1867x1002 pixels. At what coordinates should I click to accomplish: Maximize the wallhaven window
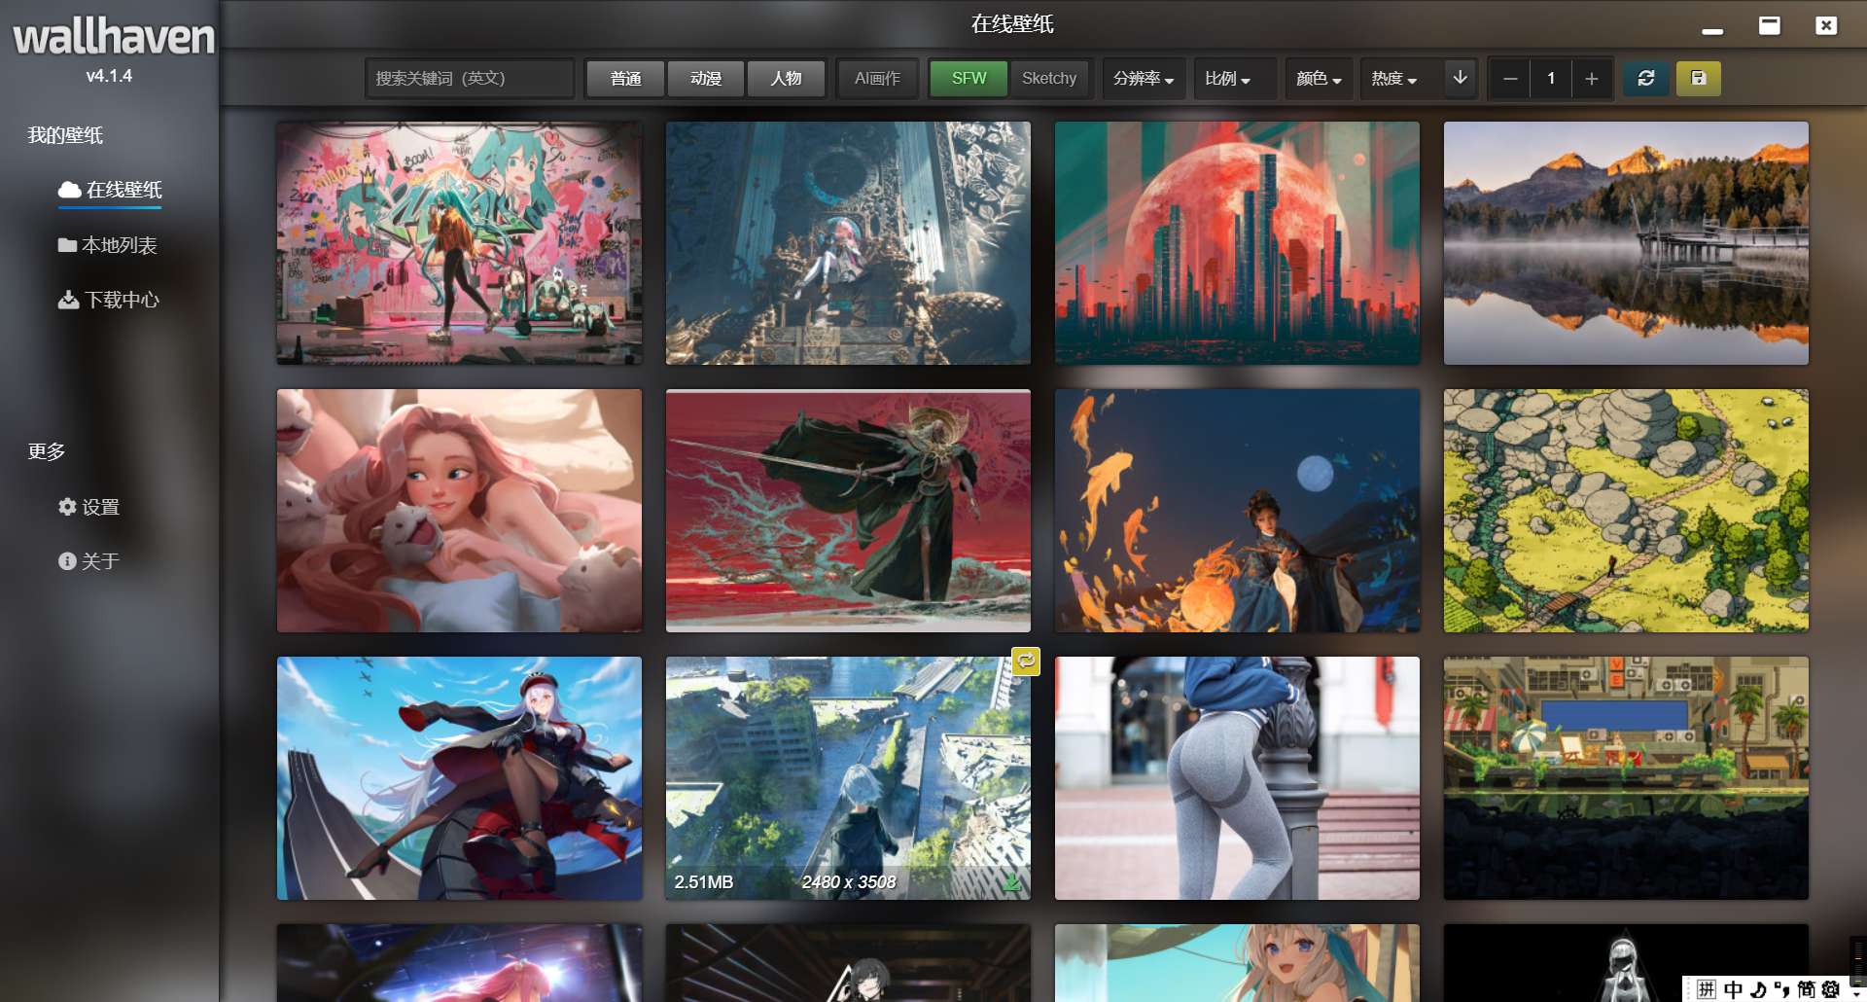(1770, 25)
